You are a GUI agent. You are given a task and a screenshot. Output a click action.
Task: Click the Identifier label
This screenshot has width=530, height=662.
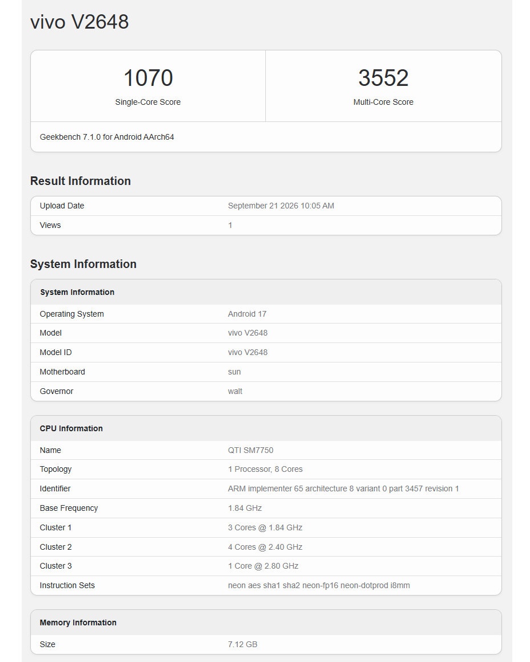click(55, 489)
